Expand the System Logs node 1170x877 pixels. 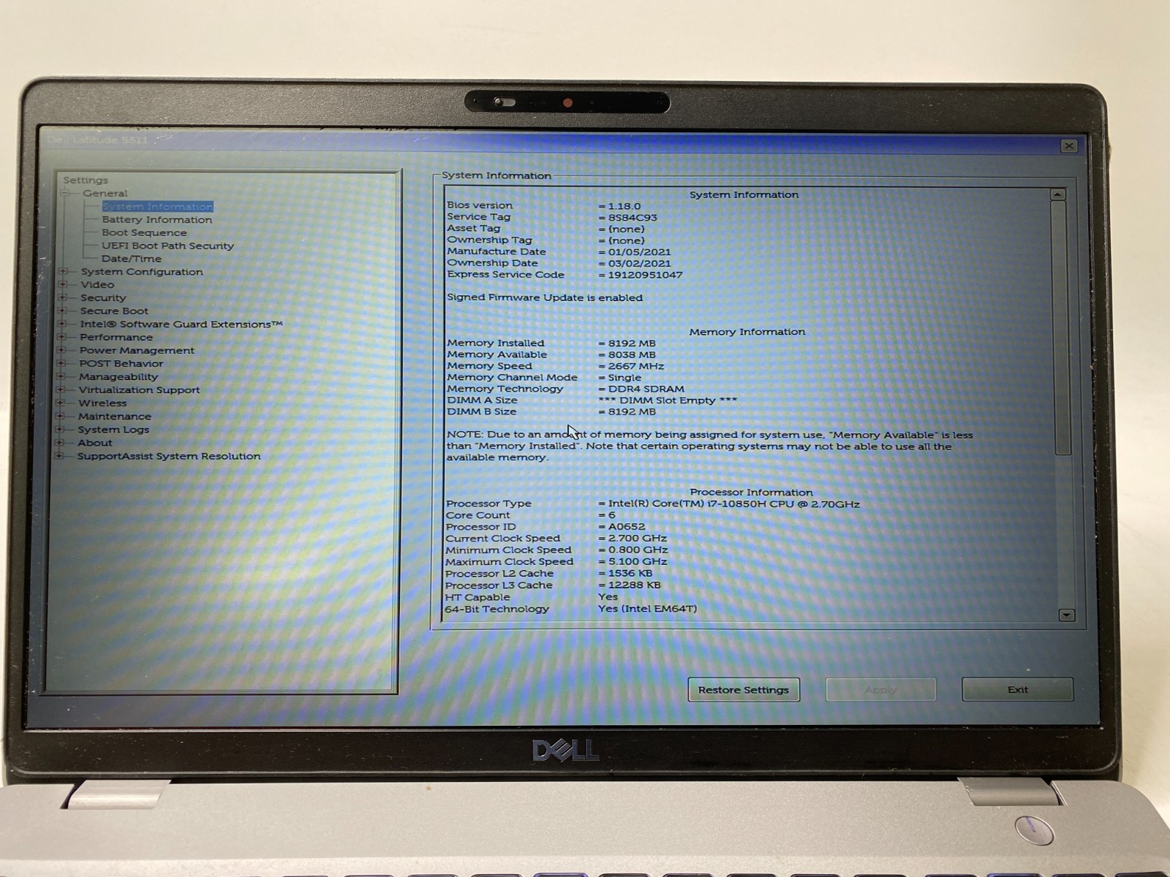click(61, 429)
